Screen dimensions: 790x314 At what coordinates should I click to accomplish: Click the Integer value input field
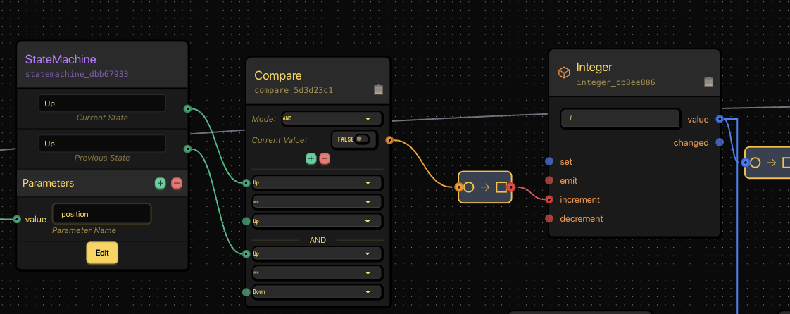coord(620,118)
